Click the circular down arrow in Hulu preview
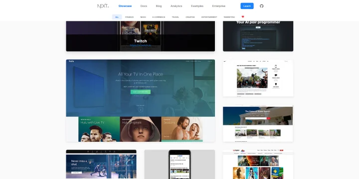 point(141,109)
